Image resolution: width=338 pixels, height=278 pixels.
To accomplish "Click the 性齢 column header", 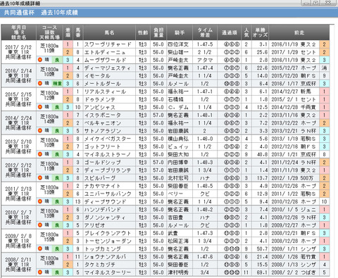I will [143, 32].
